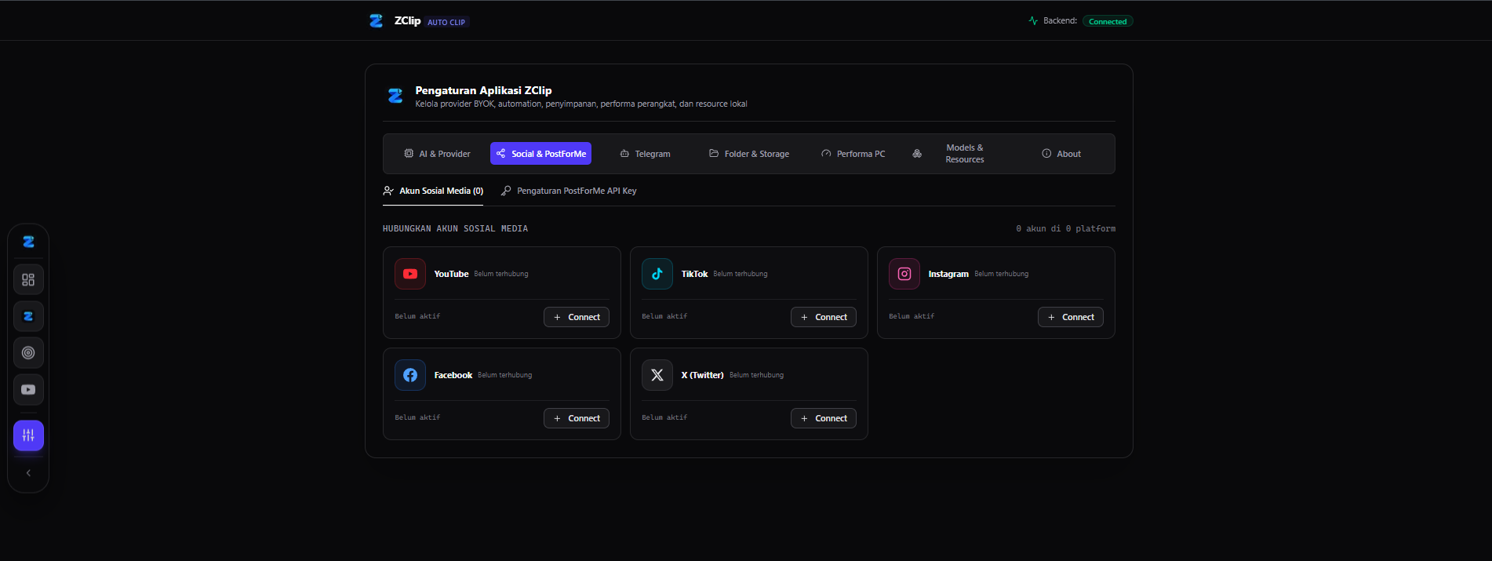Click "Belum terhubung" status next to YouTube
This screenshot has width=1492, height=561.
click(x=501, y=274)
